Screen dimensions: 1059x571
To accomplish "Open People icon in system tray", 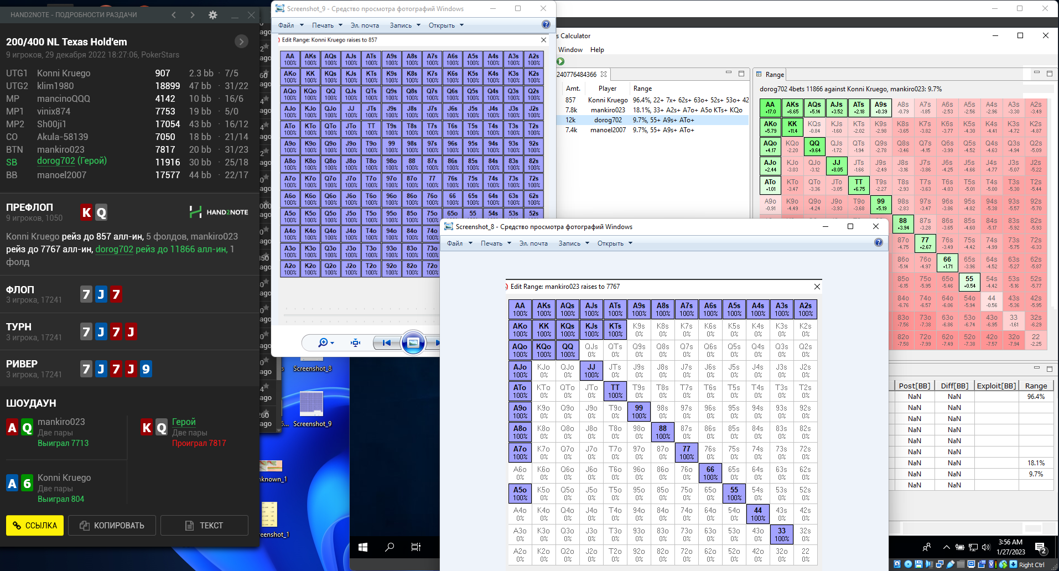I will click(927, 547).
